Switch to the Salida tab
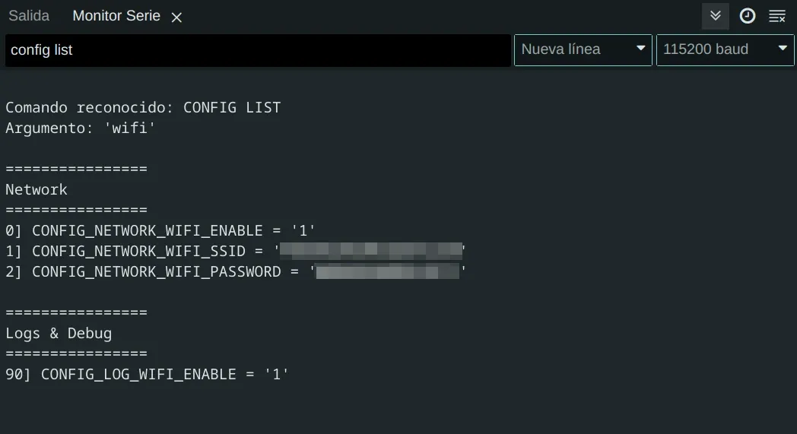This screenshot has width=797, height=434. pos(29,16)
